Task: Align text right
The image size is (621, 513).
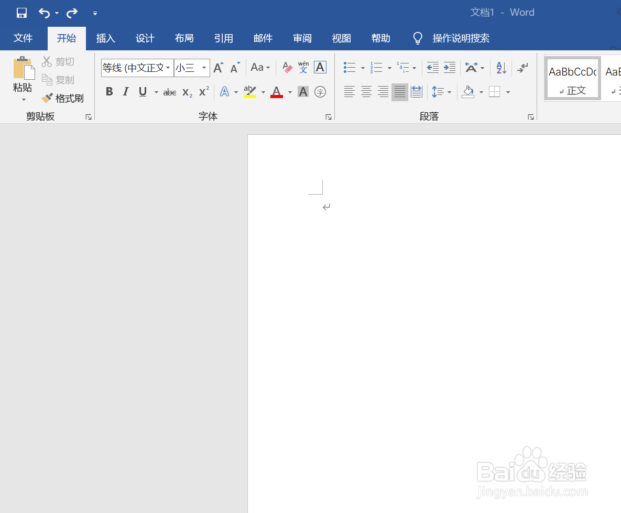Action: 383,92
